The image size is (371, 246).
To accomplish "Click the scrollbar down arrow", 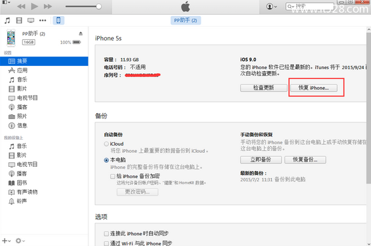I will point(368,243).
